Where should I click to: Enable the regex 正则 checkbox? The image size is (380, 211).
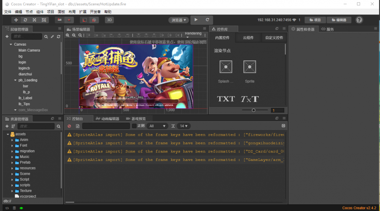pyautogui.click(x=134, y=126)
